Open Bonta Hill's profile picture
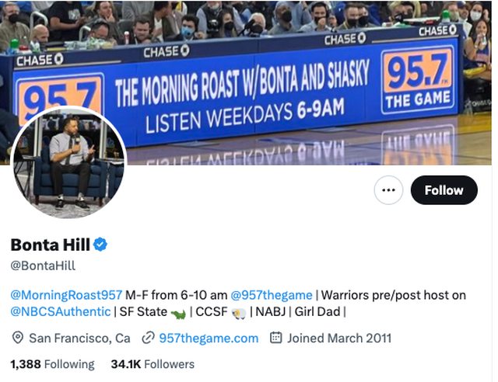The image size is (498, 382). 69,162
